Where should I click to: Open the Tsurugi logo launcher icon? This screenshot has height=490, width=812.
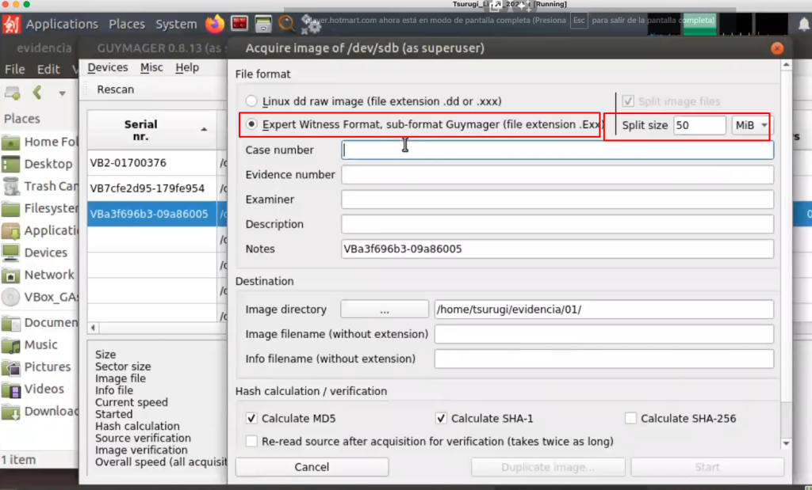coord(11,24)
